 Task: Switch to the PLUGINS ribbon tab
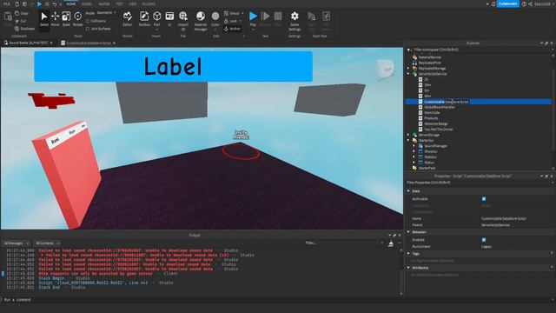tap(149, 3)
